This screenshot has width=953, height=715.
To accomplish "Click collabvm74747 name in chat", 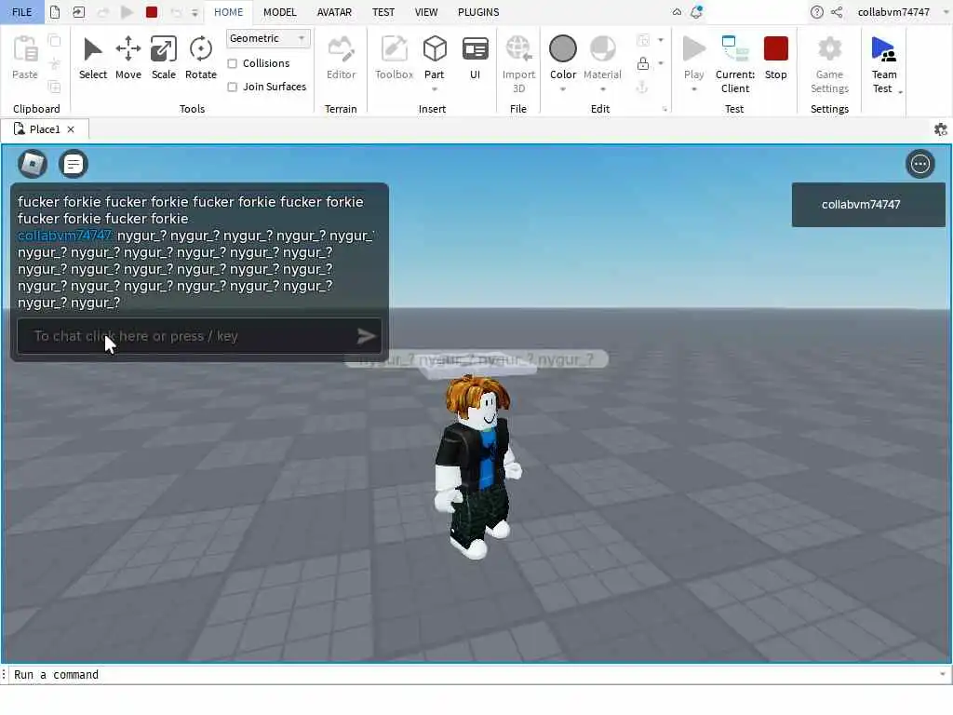I will point(64,236).
